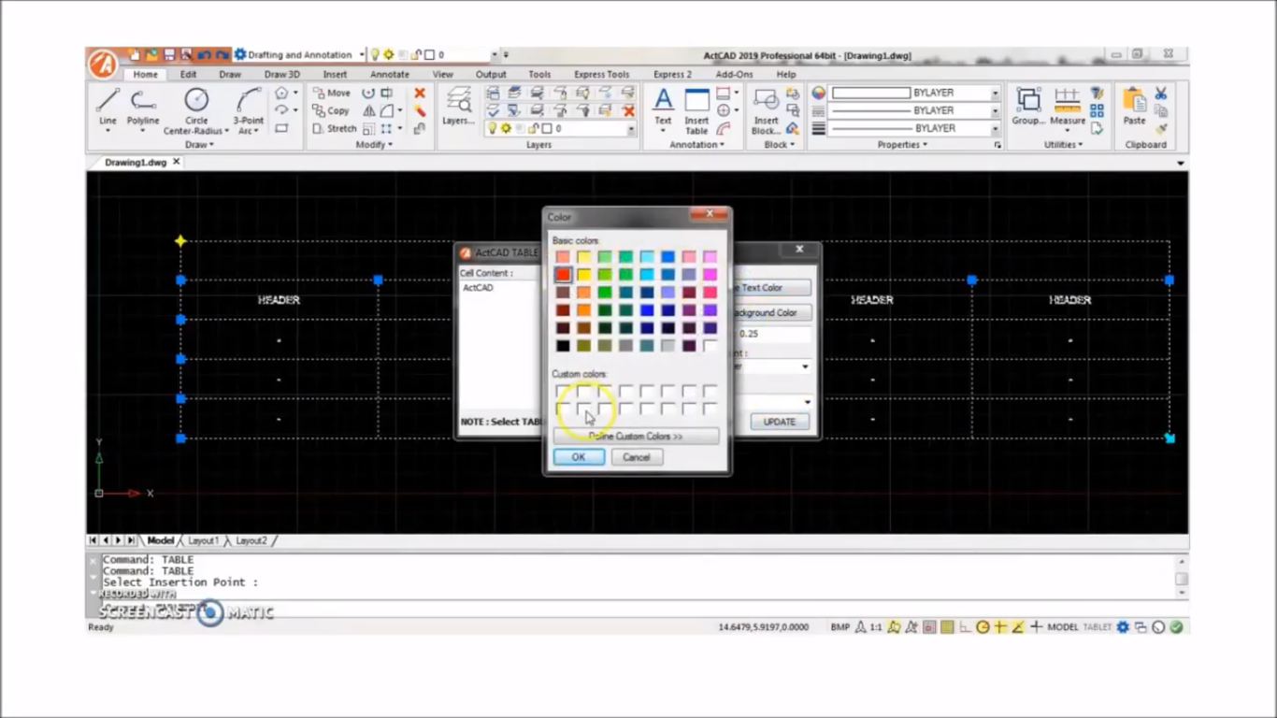Viewport: 1277px width, 718px height.
Task: Toggle MODEL space in status bar
Action: pos(1063,627)
